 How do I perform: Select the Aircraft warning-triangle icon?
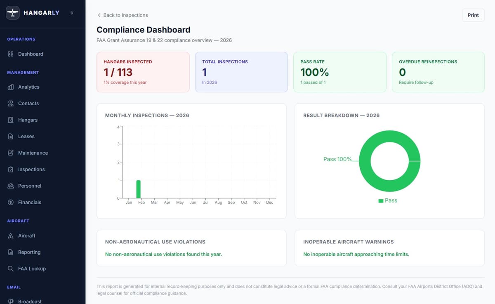pos(11,236)
